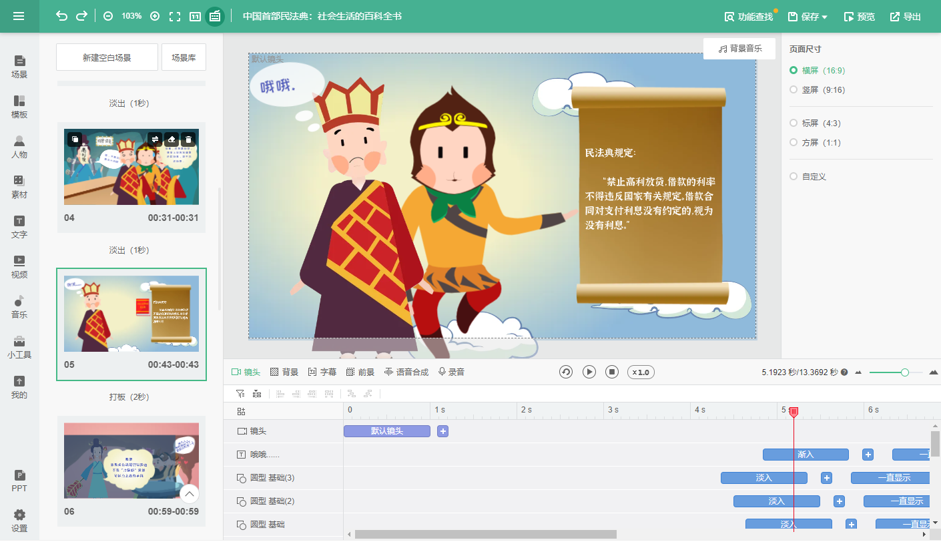The width and height of the screenshot is (941, 542).
Task: Click 导出 export button
Action: [x=905, y=17]
